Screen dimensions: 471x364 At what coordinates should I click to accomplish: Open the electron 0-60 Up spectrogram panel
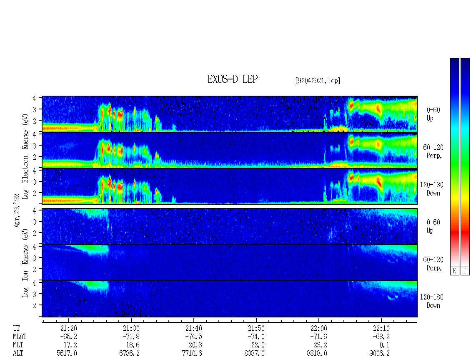(x=230, y=114)
